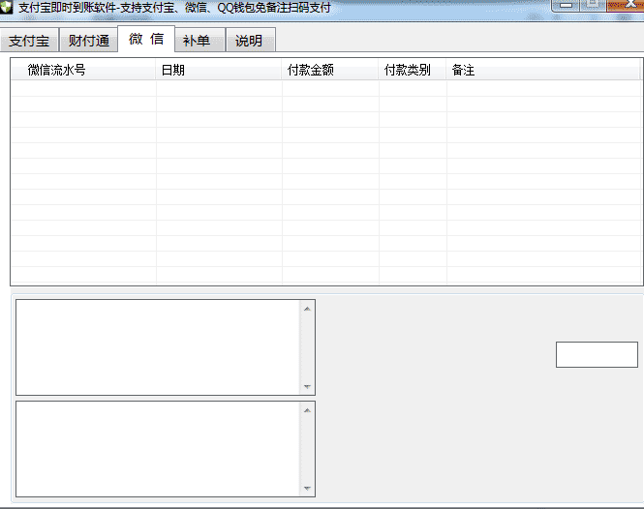
Task: Click the shield app icon in title bar
Action: pyautogui.click(x=6, y=6)
